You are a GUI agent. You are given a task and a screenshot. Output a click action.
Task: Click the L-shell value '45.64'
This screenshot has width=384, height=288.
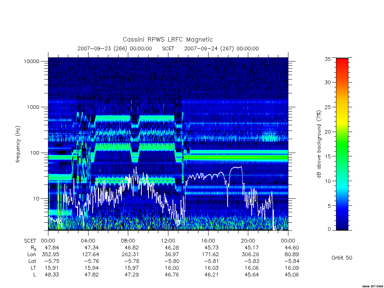[252, 275]
